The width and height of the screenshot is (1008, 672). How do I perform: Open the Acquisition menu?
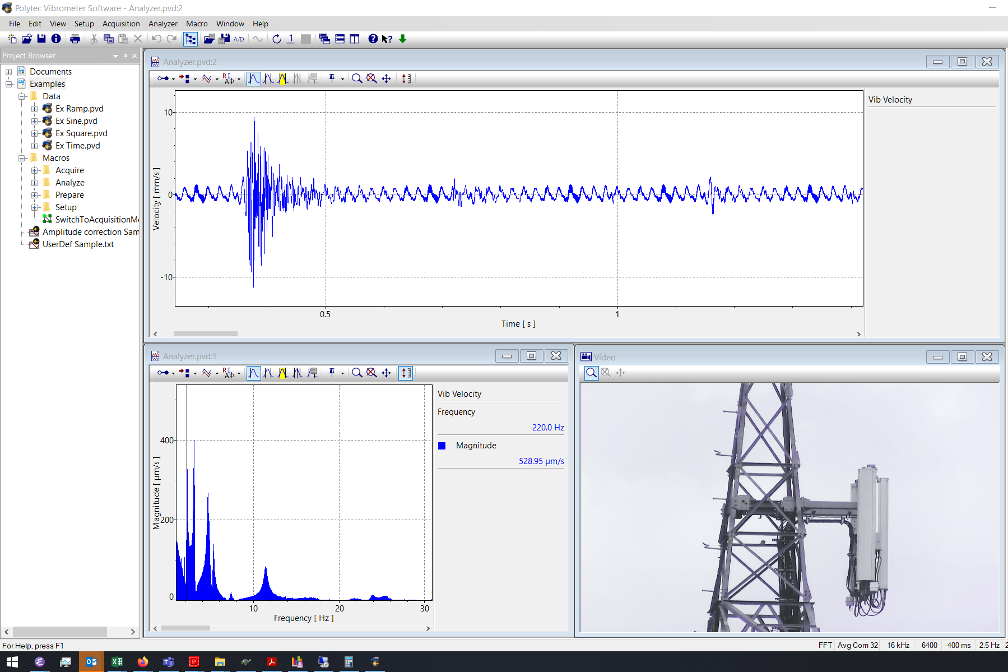pos(121,24)
